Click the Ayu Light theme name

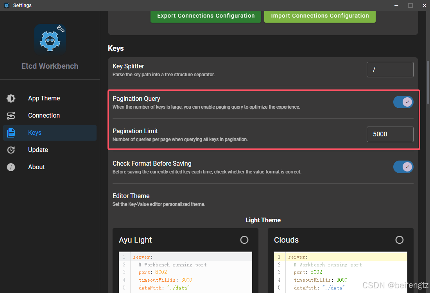pos(135,240)
